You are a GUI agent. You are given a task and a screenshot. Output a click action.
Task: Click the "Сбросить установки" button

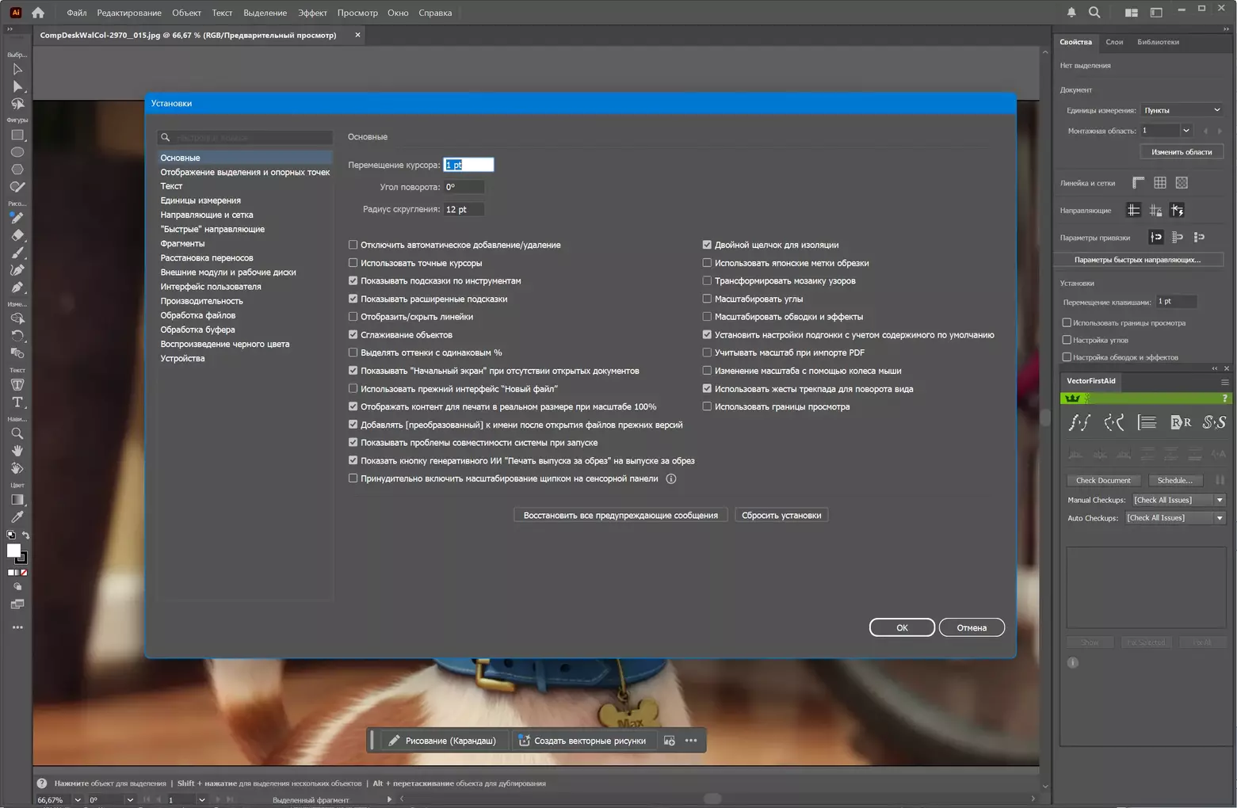[x=781, y=516]
